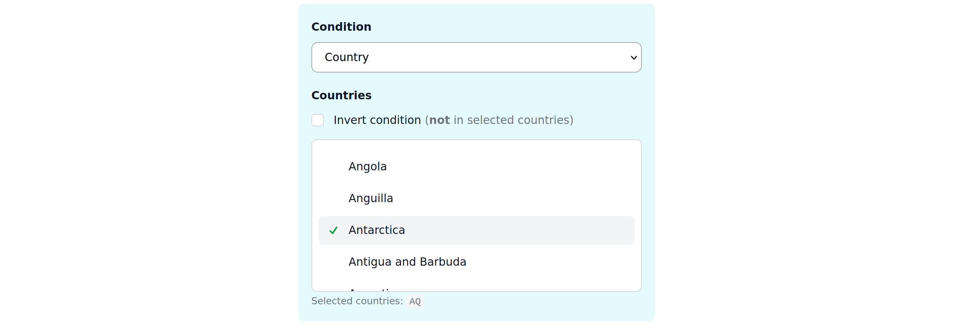
Task: Select Anguilla from the countries list
Action: (x=370, y=198)
